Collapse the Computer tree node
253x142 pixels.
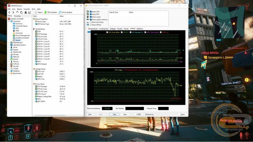pyautogui.click(x=9, y=21)
